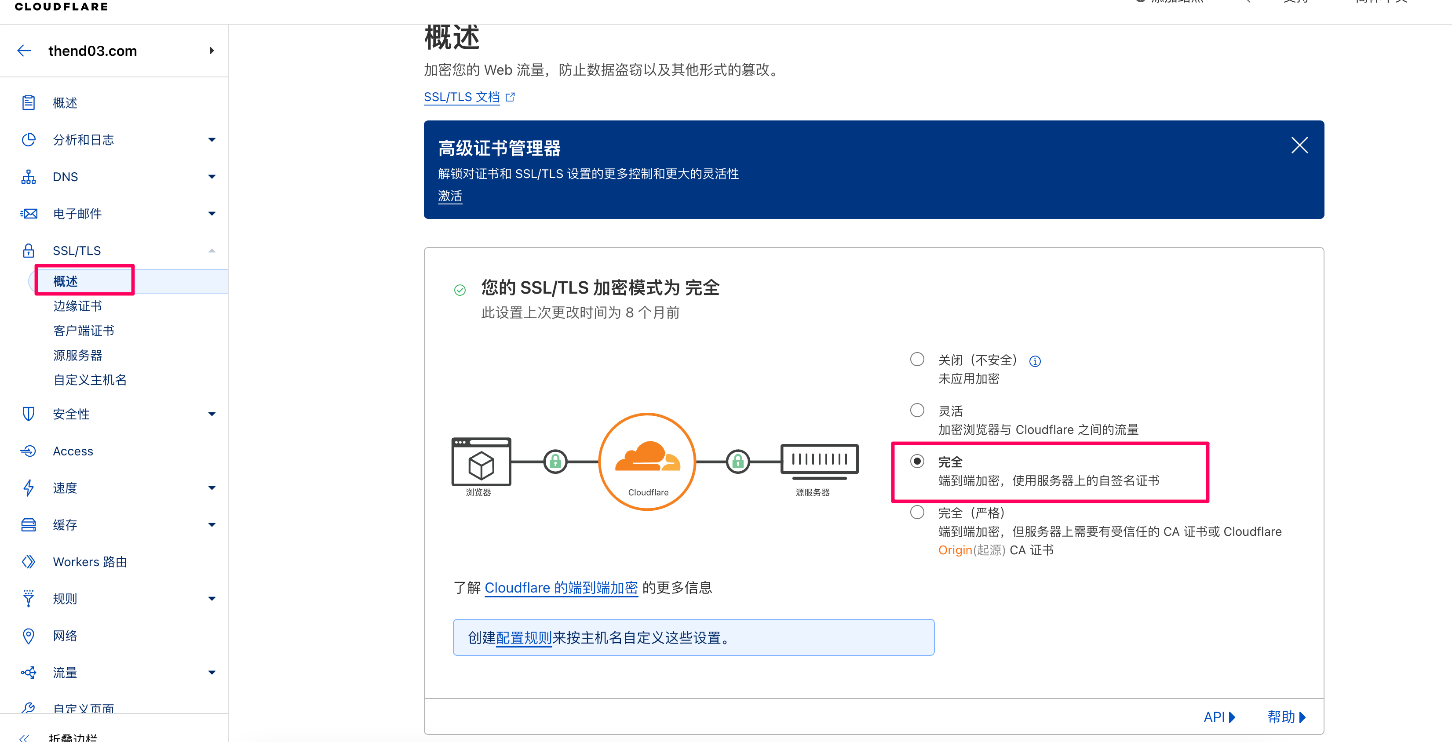Click the 分析和日志 pie chart icon
The height and width of the screenshot is (742, 1452).
[28, 140]
